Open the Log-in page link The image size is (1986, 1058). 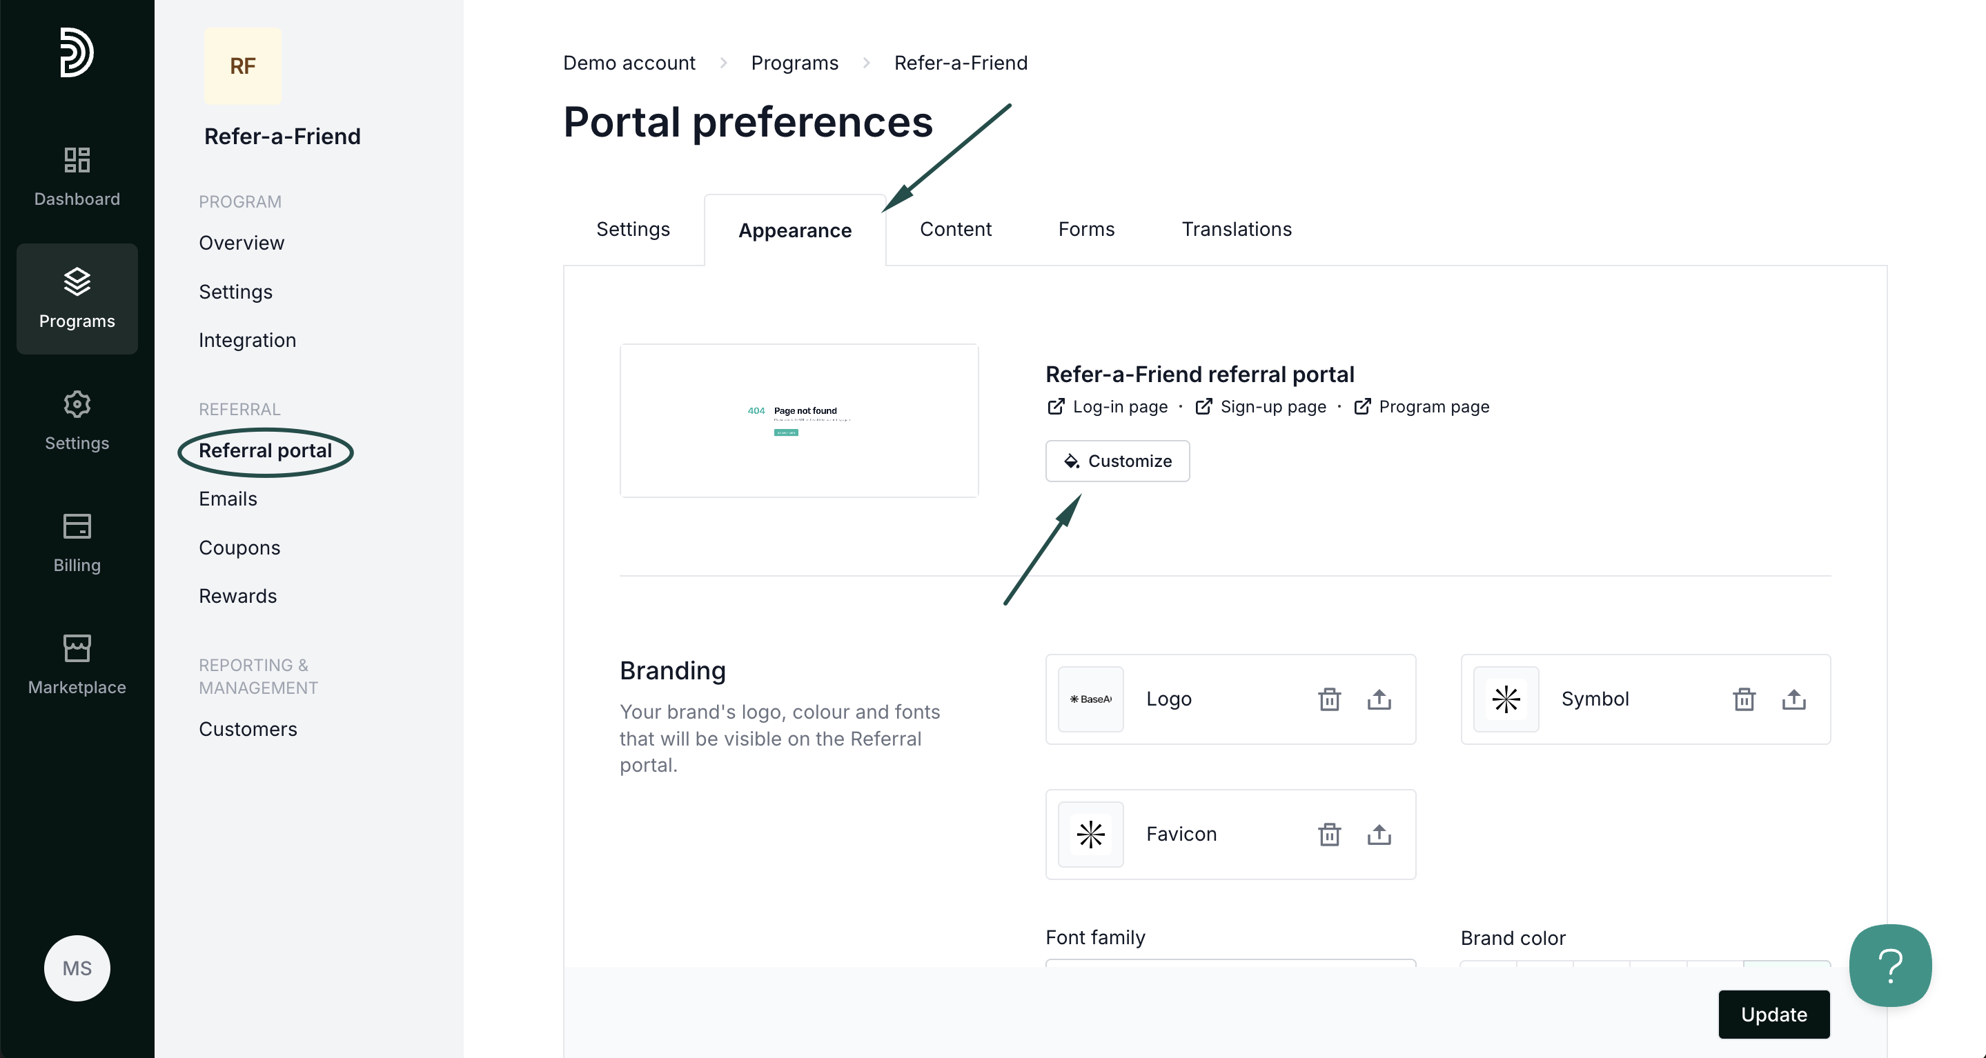[1108, 406]
